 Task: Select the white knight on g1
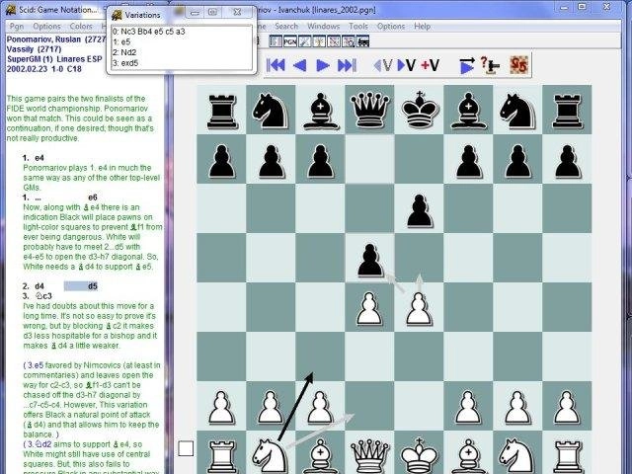[x=517, y=454]
